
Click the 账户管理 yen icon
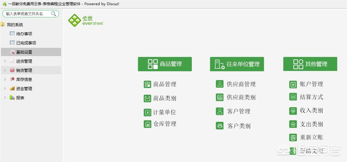[x=293, y=84]
